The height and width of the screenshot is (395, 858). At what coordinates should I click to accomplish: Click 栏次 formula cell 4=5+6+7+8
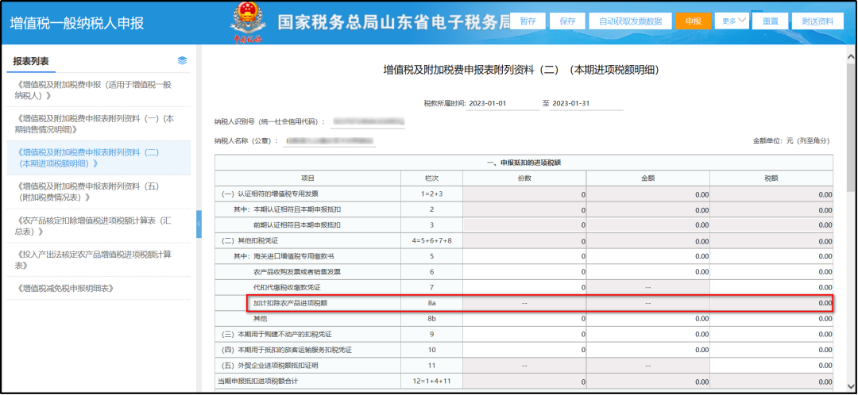(431, 240)
